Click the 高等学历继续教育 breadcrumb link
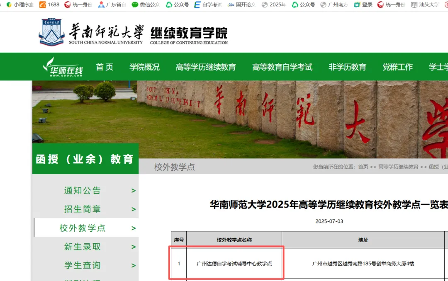This screenshot has width=448, height=281. (x=398, y=167)
